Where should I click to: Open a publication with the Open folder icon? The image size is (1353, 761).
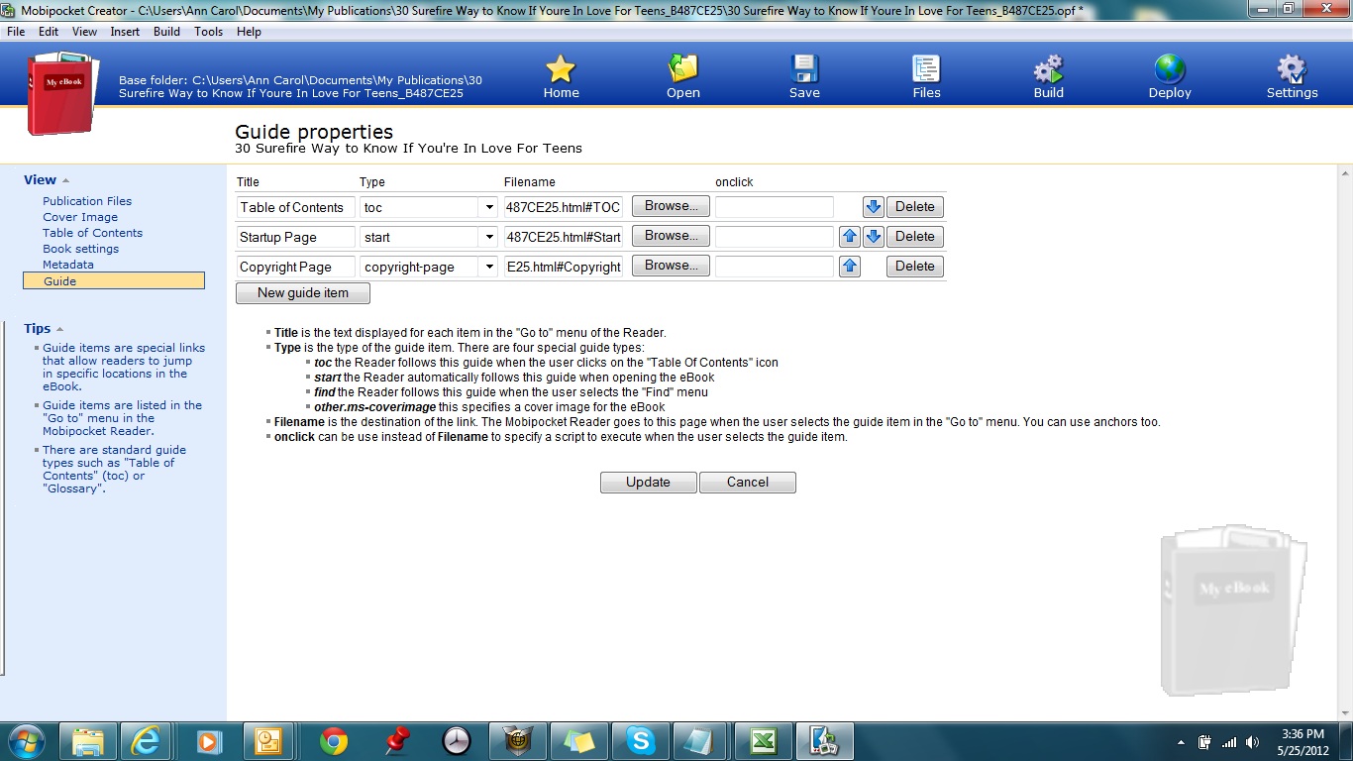click(682, 68)
